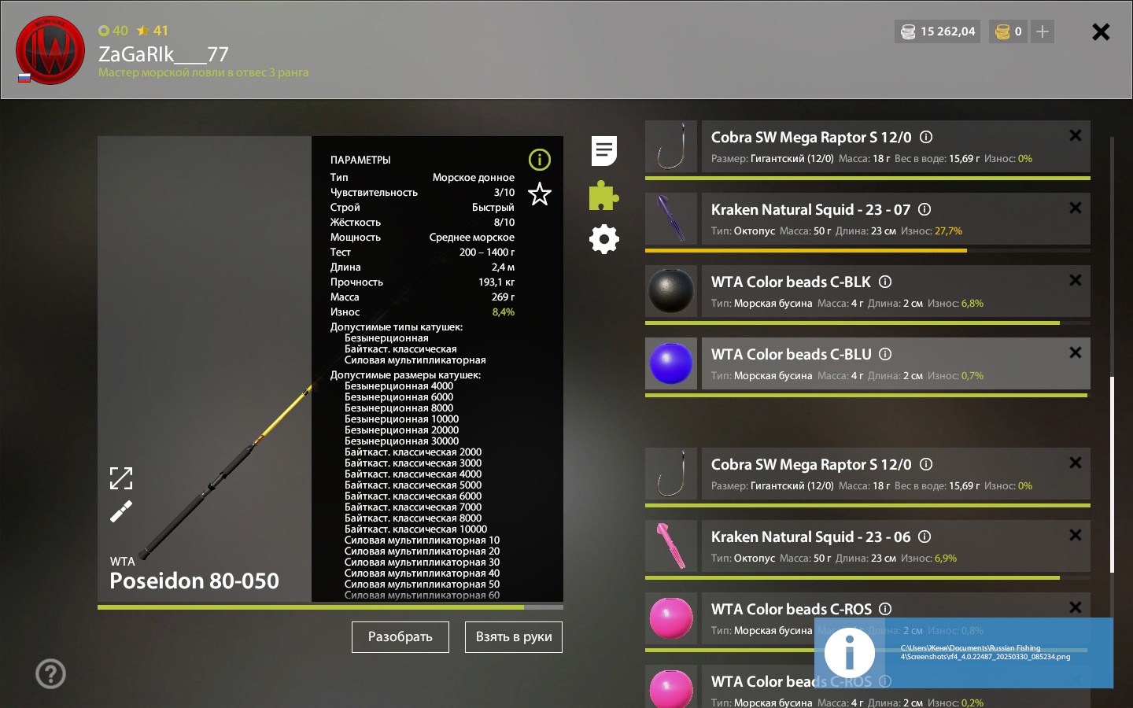Show info for first WTA Color beads C-ROS
The height and width of the screenshot is (708, 1133).
pyautogui.click(x=885, y=609)
